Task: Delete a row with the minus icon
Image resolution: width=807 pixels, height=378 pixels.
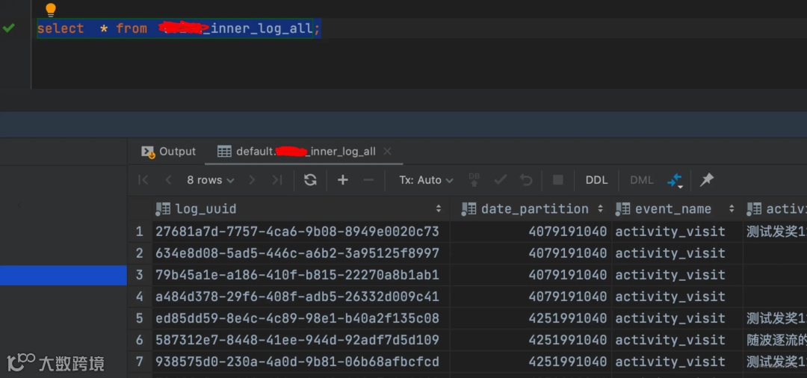Action: coord(368,179)
